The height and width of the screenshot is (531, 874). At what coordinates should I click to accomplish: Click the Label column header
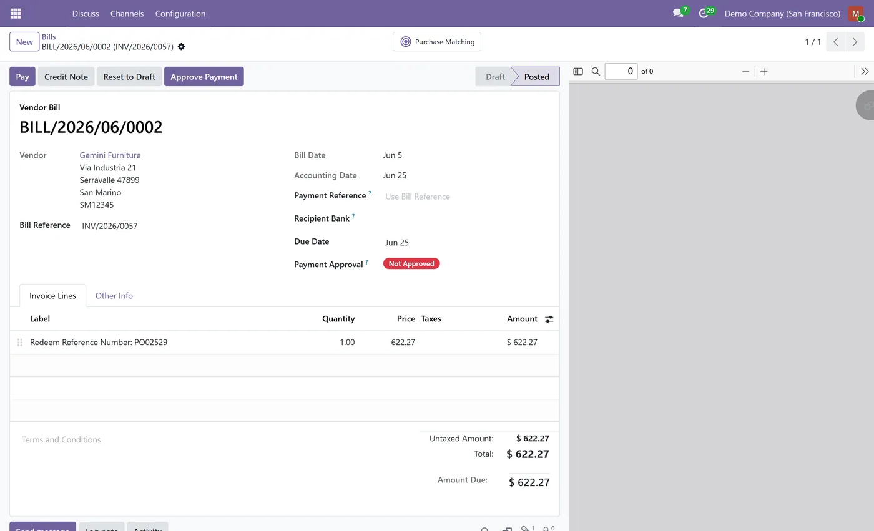pos(40,319)
